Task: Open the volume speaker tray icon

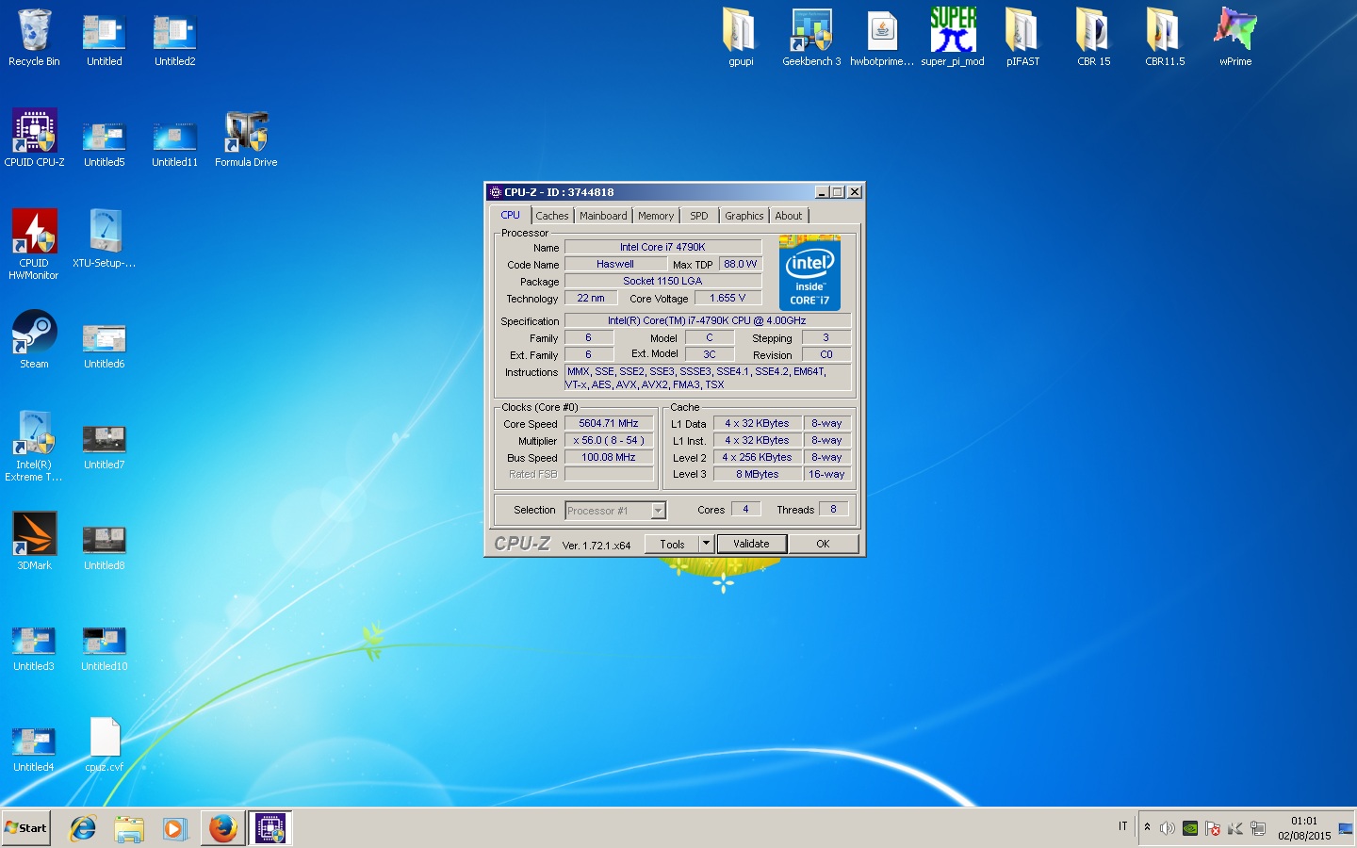Action: click(x=1168, y=828)
